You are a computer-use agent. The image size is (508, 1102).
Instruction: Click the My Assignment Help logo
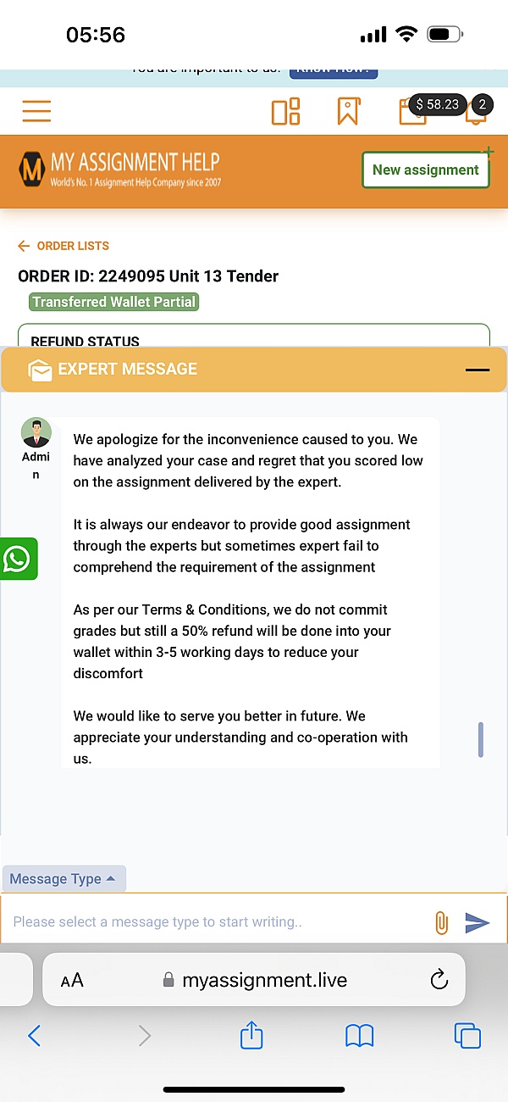119,170
